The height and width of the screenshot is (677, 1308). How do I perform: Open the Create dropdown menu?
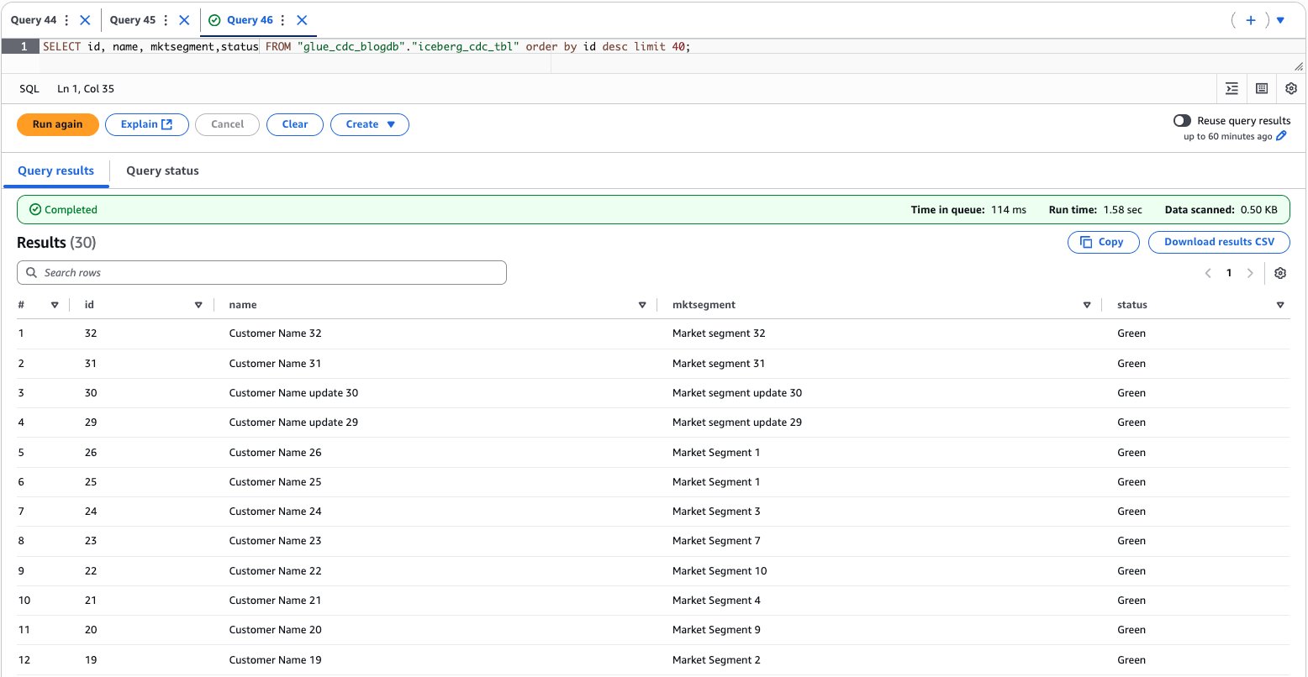369,124
